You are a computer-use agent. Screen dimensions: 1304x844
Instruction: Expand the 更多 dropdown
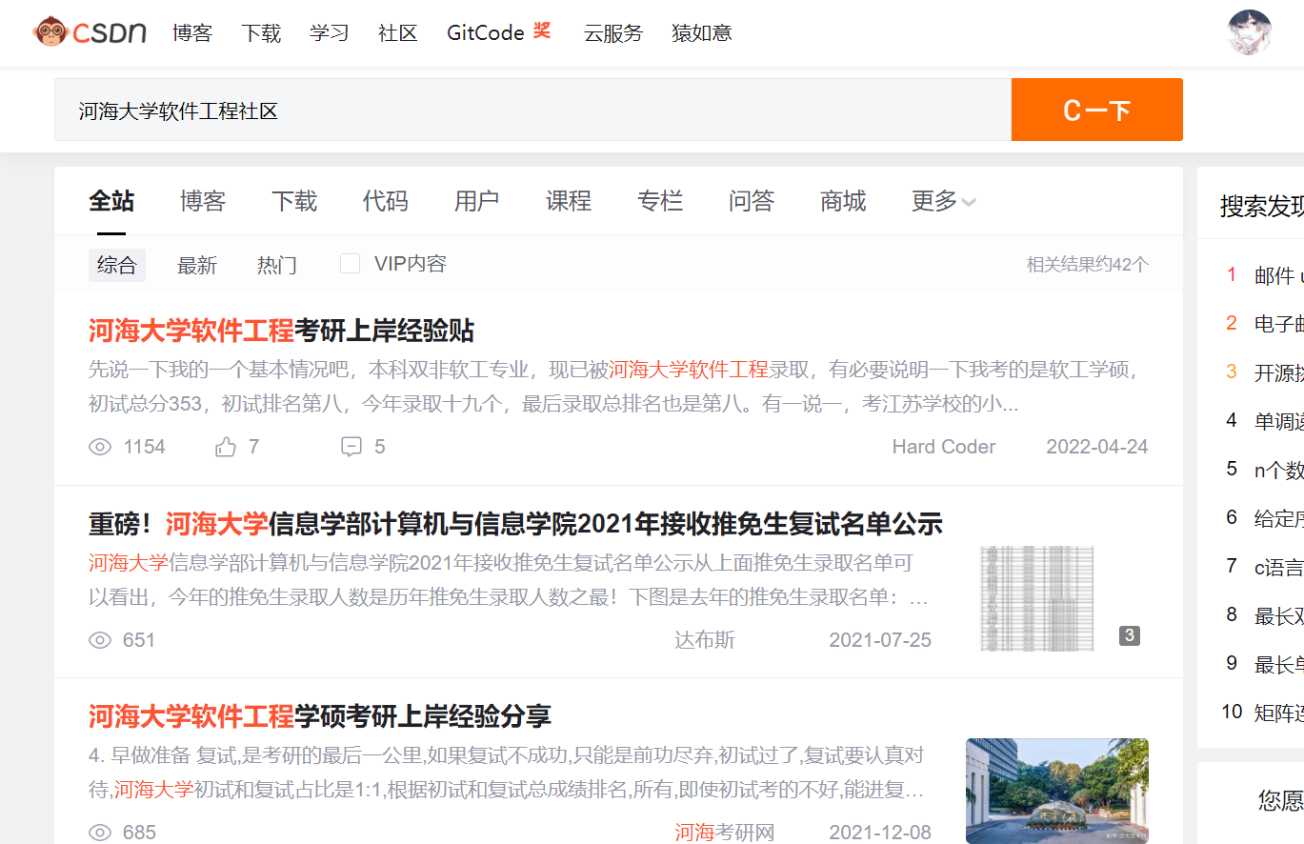coord(943,201)
